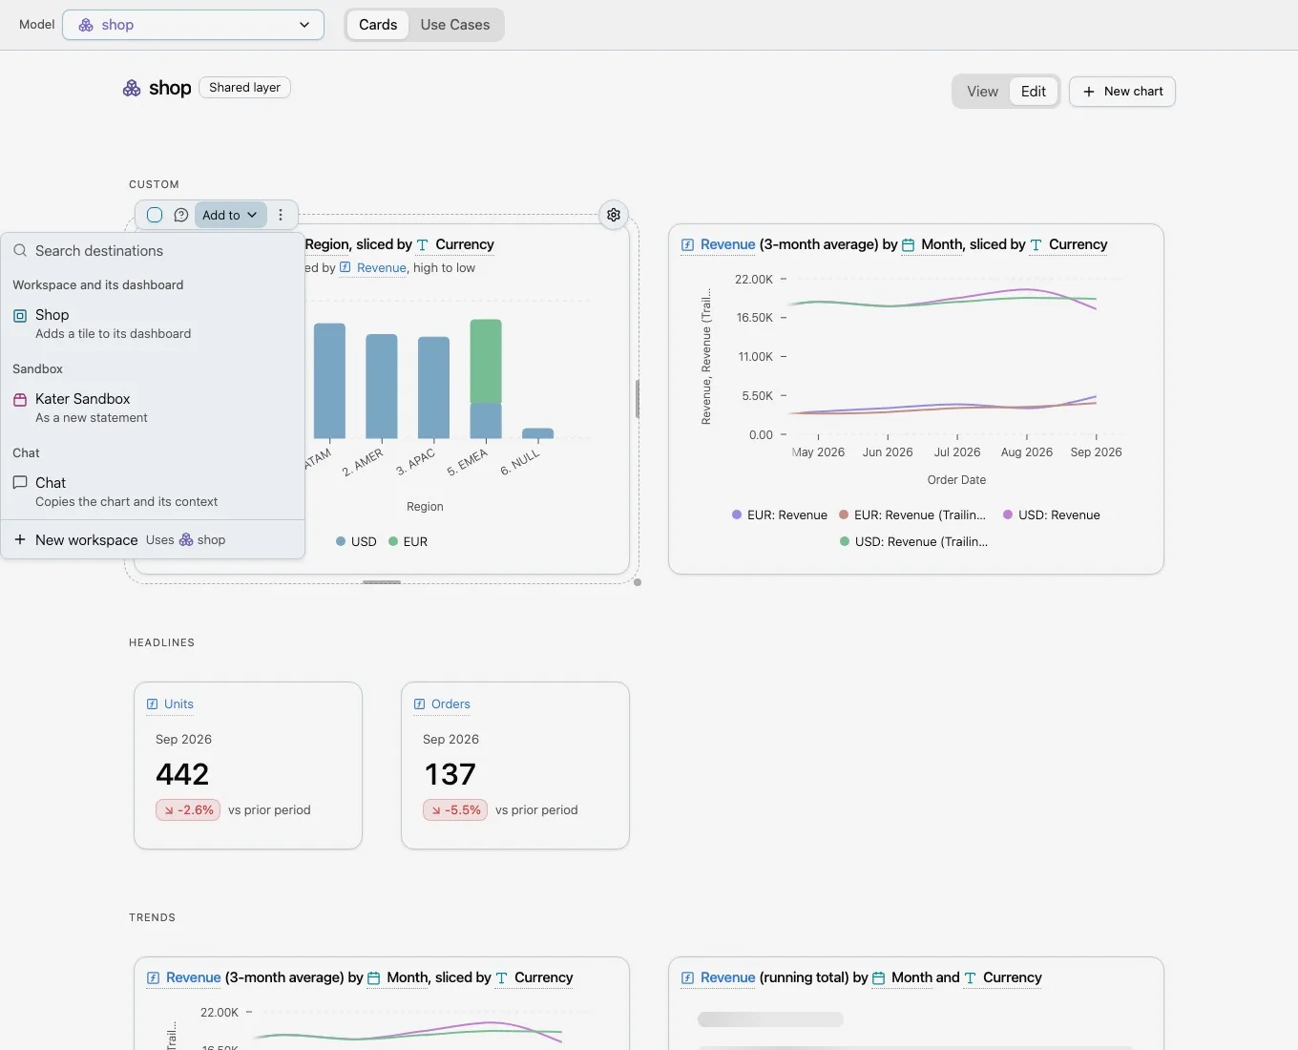Click the help question mark icon
This screenshot has height=1050, width=1298.
(181, 215)
